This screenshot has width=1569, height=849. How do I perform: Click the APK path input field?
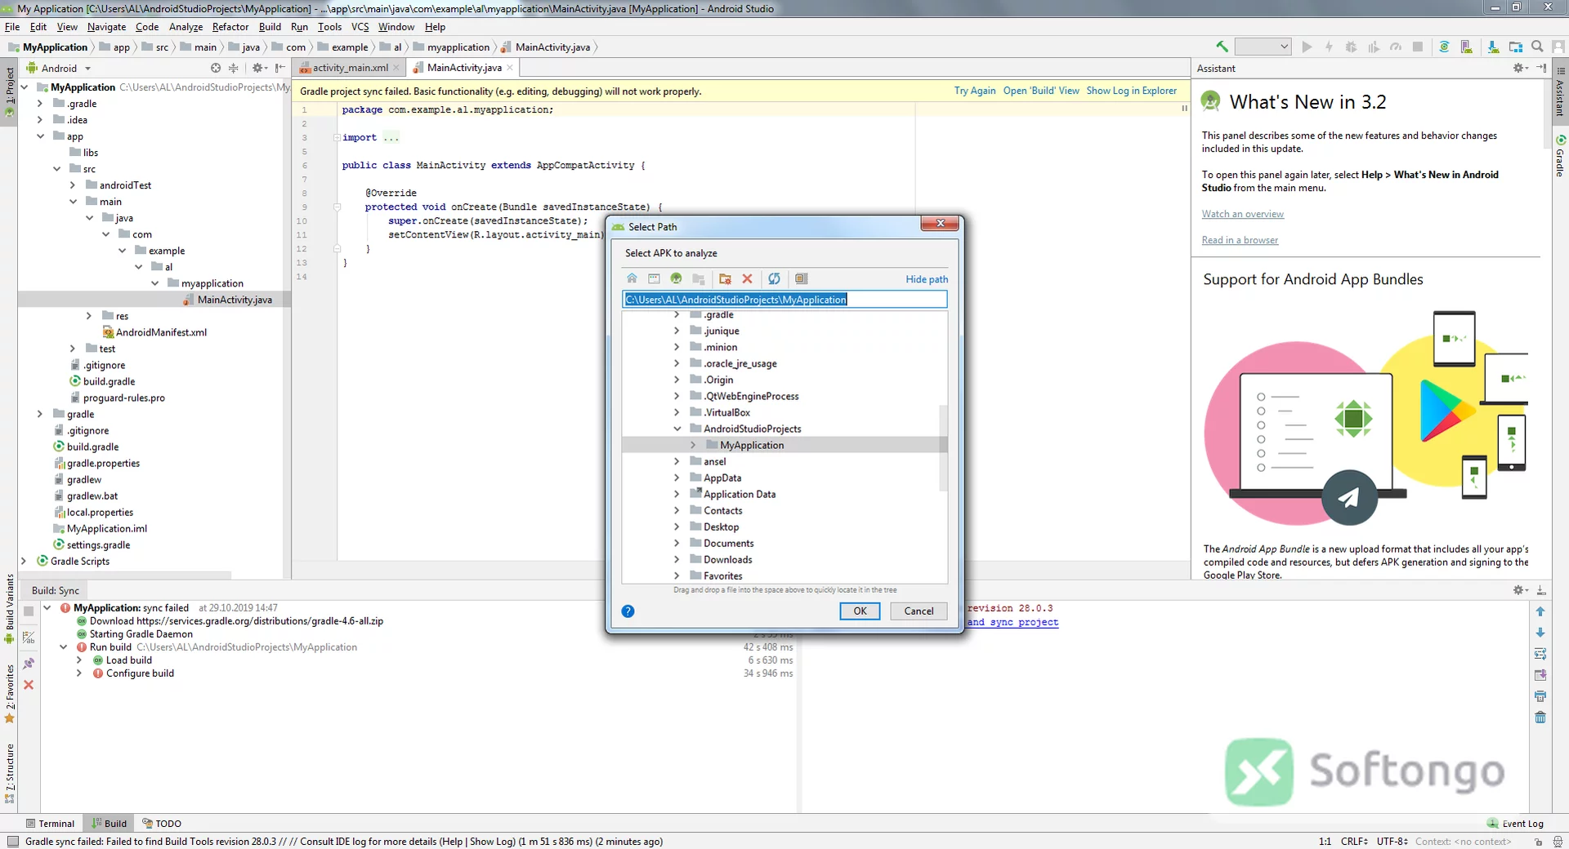click(x=784, y=300)
